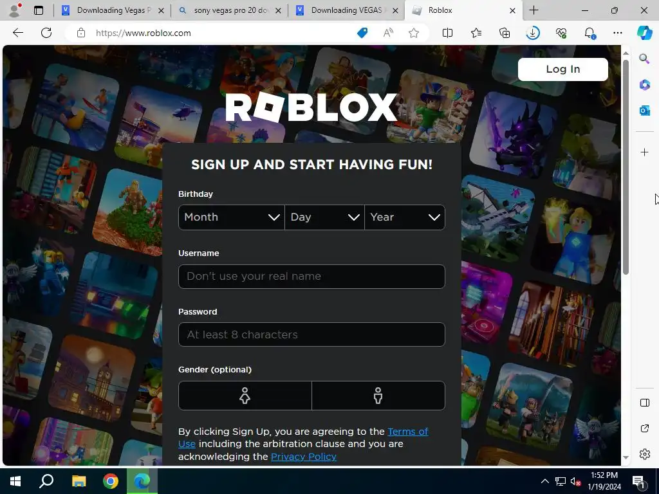
Task: Open tab actions menu icon
Action: (38, 10)
